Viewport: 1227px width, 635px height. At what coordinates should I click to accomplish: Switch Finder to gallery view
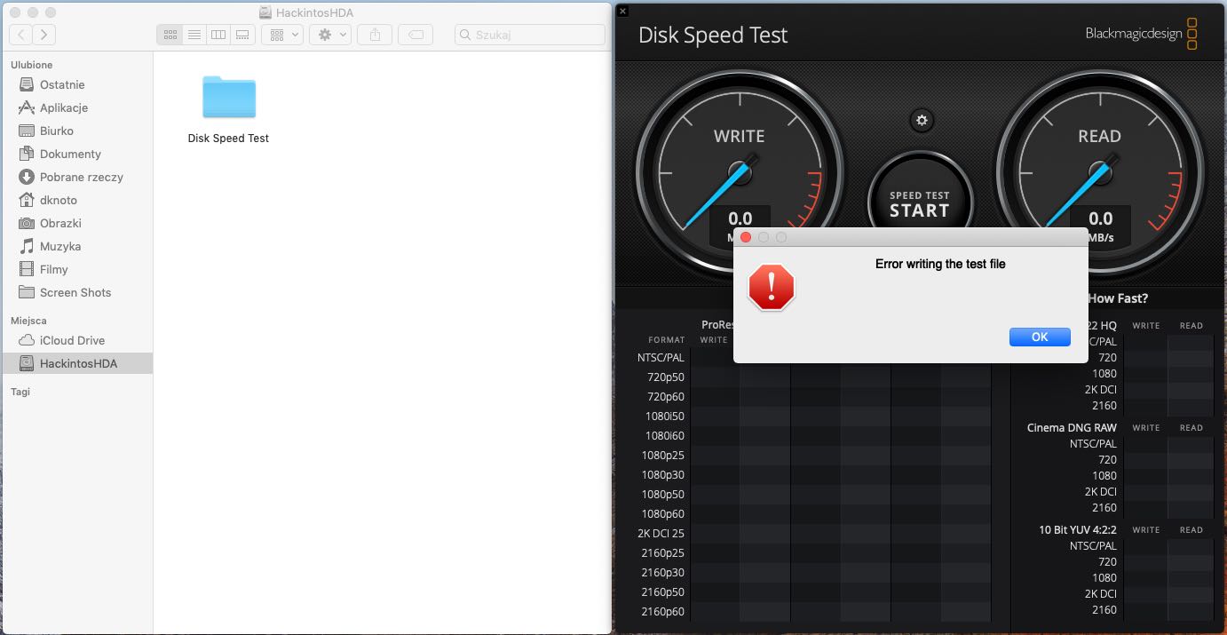click(242, 35)
